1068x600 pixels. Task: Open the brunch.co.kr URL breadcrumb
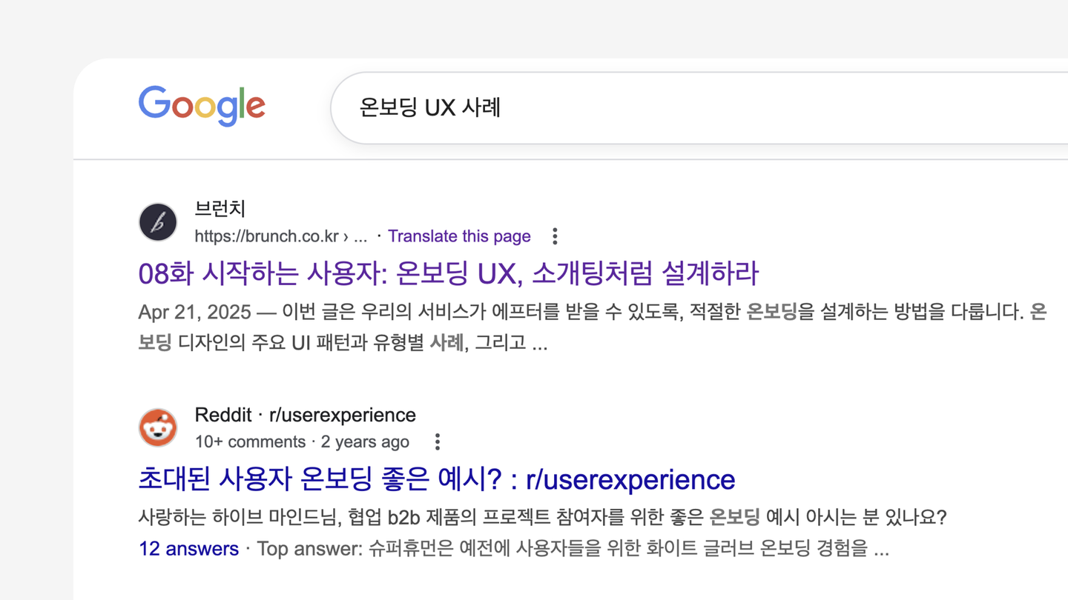266,236
